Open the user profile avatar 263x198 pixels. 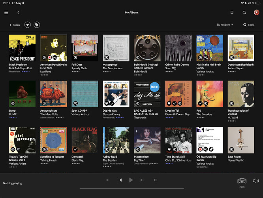coord(256,12)
